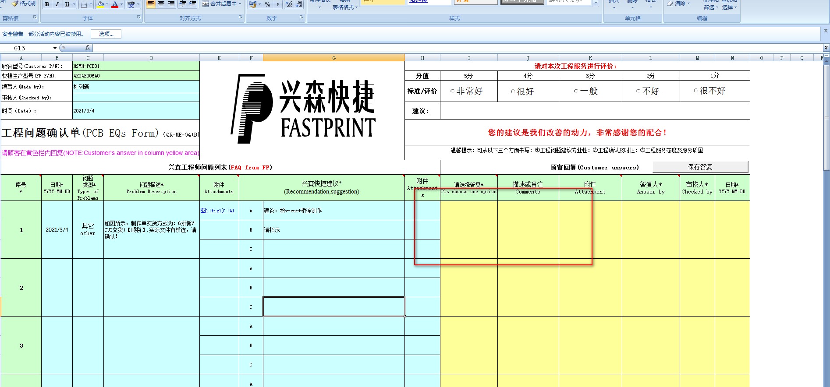This screenshot has height=387, width=830.
Task: Decrease decimal places
Action: coord(299,4)
